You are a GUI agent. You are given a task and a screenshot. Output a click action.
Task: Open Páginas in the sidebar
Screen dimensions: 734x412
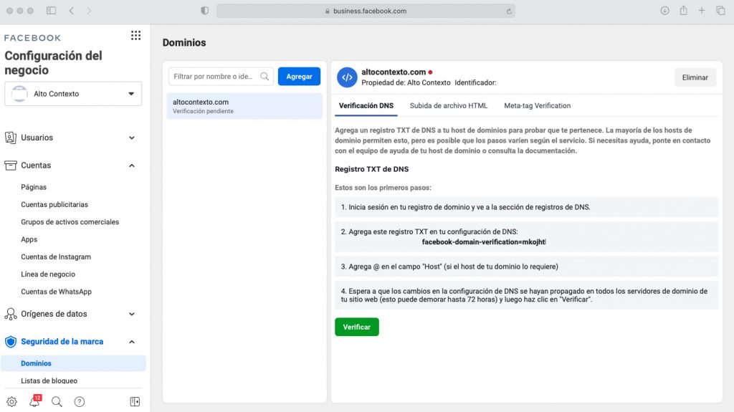(x=34, y=187)
